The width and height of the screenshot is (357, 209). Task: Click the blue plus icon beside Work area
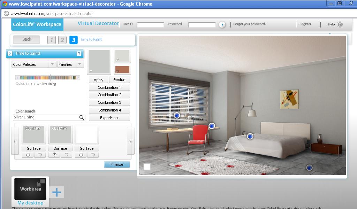(x=57, y=192)
